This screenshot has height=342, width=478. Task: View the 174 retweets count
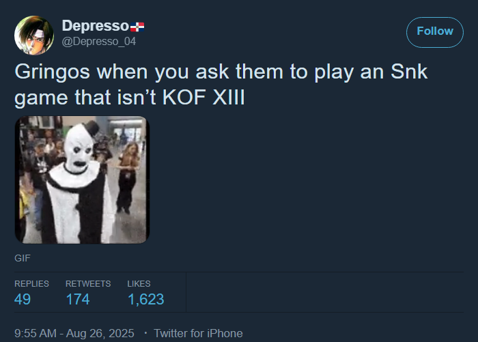tap(78, 299)
